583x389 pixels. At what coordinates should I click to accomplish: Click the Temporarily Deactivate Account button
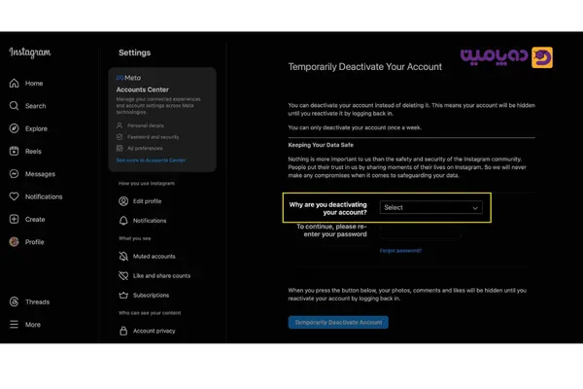(338, 322)
